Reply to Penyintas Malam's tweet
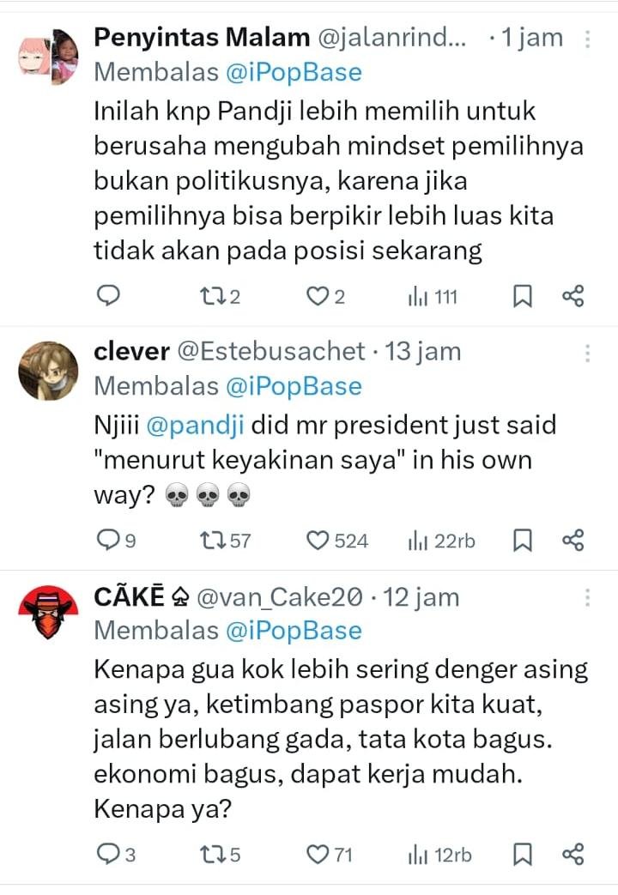This screenshot has width=618, height=895. click(x=107, y=296)
